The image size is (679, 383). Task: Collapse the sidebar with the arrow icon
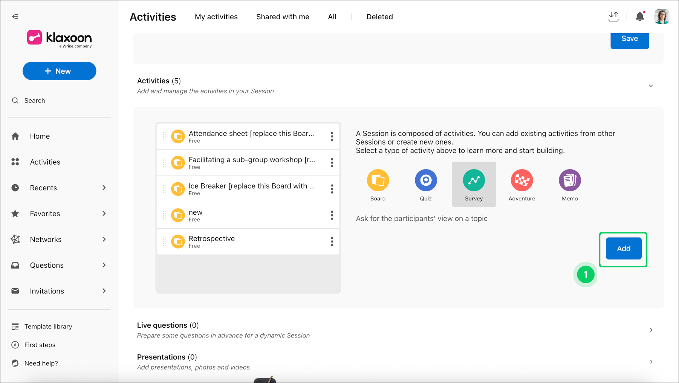15,17
